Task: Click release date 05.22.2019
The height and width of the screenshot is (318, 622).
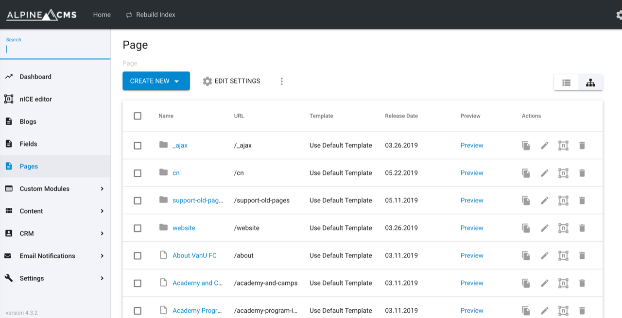Action: pyautogui.click(x=401, y=173)
